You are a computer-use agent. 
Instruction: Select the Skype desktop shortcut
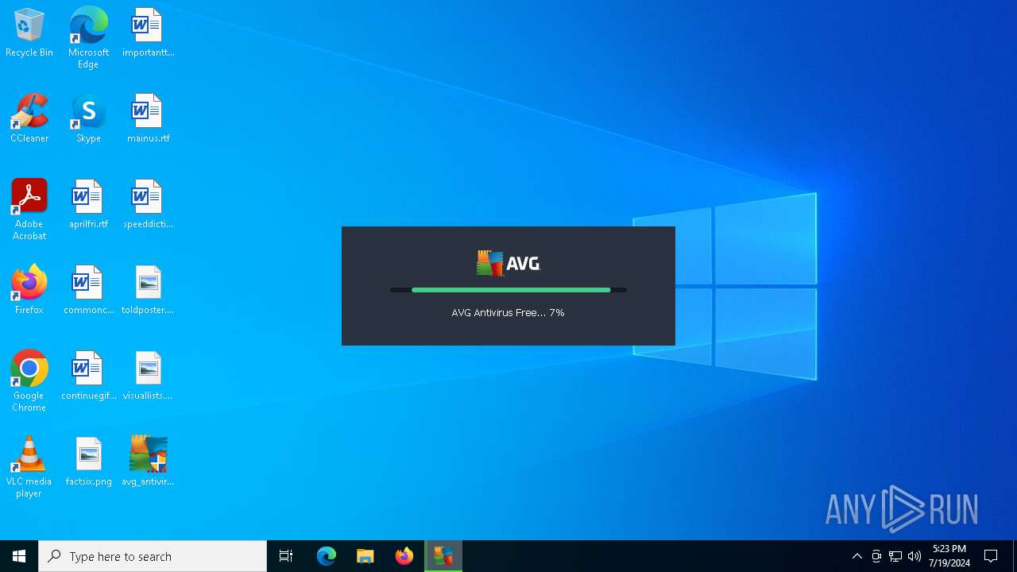88,119
